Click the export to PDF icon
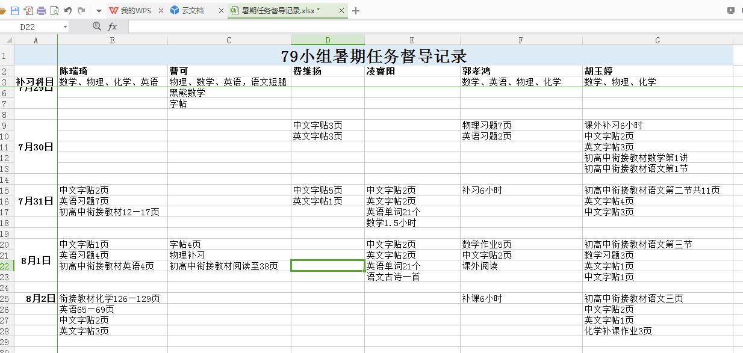The height and width of the screenshot is (353, 743). pos(28,11)
